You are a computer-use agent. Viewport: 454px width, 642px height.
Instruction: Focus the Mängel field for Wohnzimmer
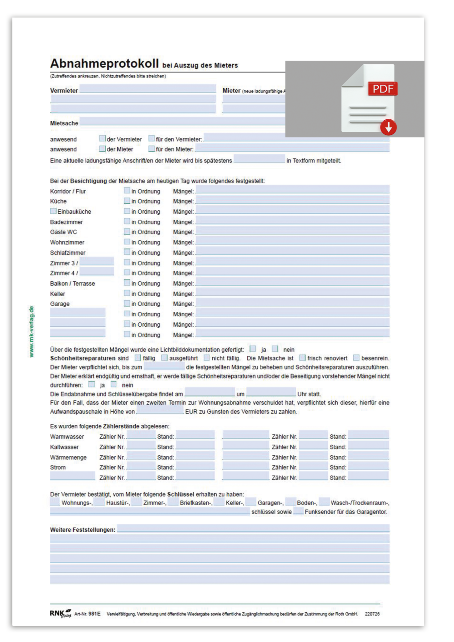click(293, 241)
